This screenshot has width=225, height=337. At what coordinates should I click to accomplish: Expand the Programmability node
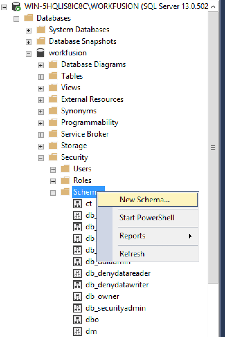(x=41, y=123)
